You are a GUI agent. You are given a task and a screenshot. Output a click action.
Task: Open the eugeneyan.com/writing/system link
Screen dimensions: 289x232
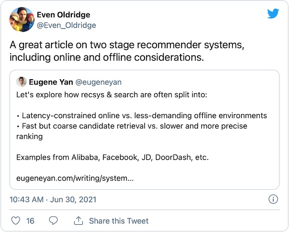click(75, 178)
